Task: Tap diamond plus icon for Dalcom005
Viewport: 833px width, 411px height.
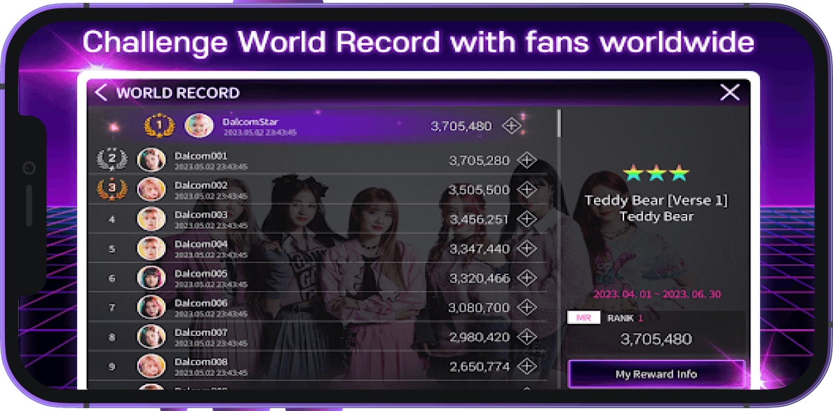Action: click(527, 278)
